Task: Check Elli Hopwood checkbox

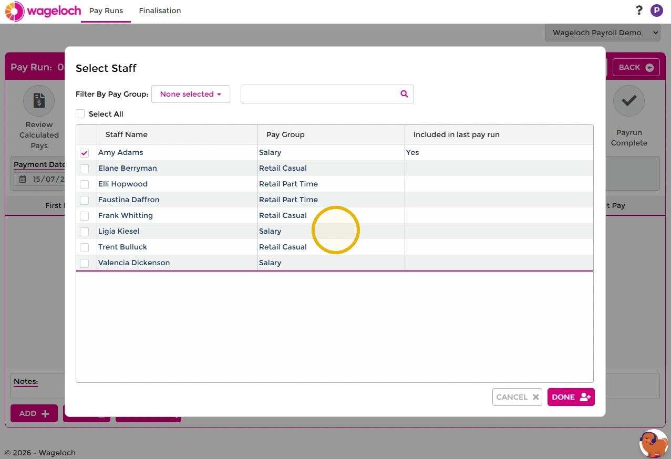Action: pyautogui.click(x=84, y=184)
